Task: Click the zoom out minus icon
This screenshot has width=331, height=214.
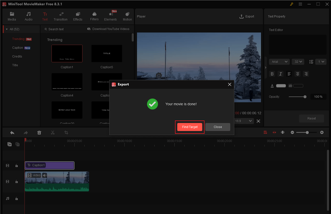Action: click(x=292, y=133)
